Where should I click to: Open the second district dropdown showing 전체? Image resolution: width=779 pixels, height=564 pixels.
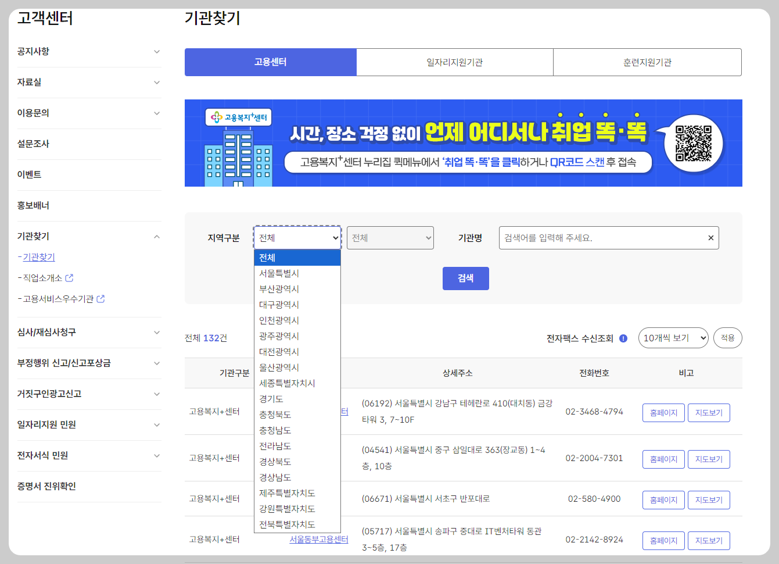pyautogui.click(x=390, y=237)
